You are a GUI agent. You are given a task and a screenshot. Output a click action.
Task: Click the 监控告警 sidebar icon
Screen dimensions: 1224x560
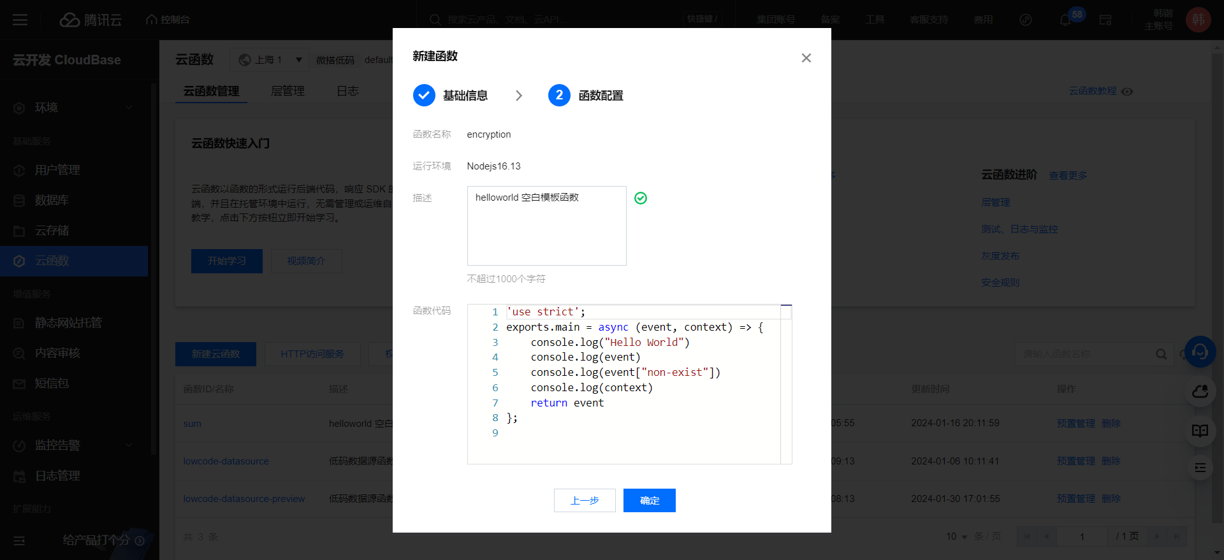(x=19, y=445)
